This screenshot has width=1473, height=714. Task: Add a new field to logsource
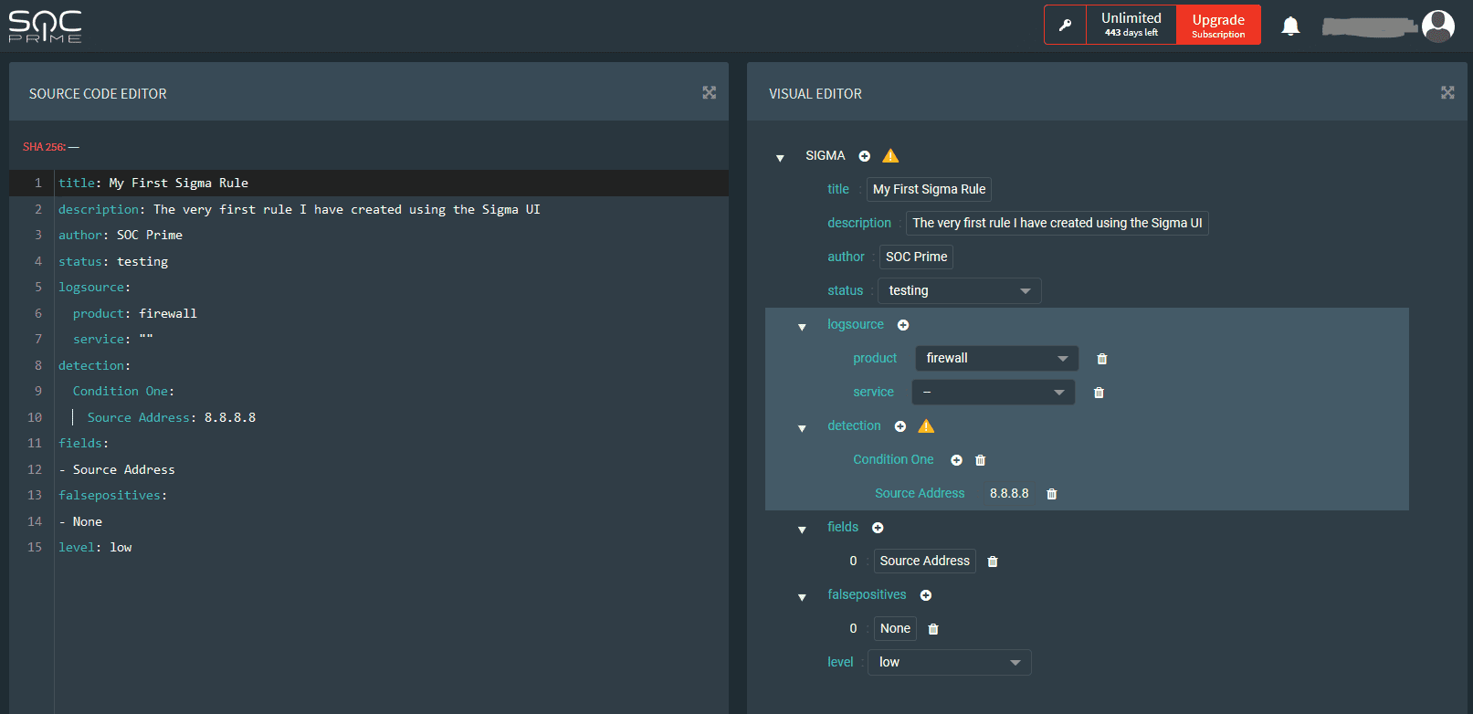click(x=903, y=325)
